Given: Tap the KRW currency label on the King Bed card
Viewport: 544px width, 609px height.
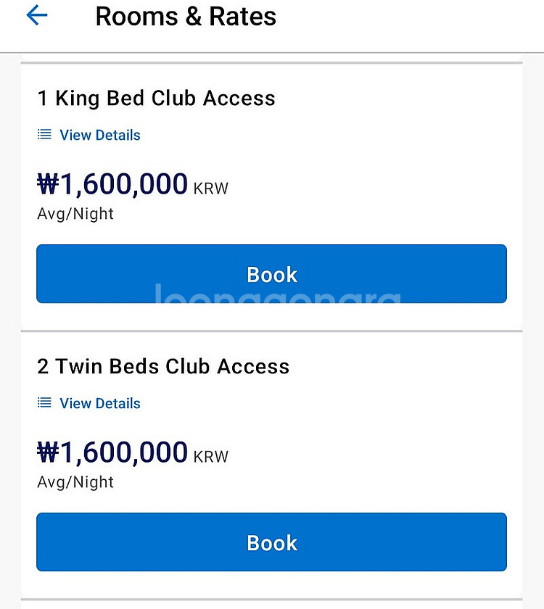Looking at the screenshot, I should coord(211,189).
